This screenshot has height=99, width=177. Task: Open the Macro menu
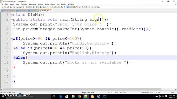(x=53, y=4)
